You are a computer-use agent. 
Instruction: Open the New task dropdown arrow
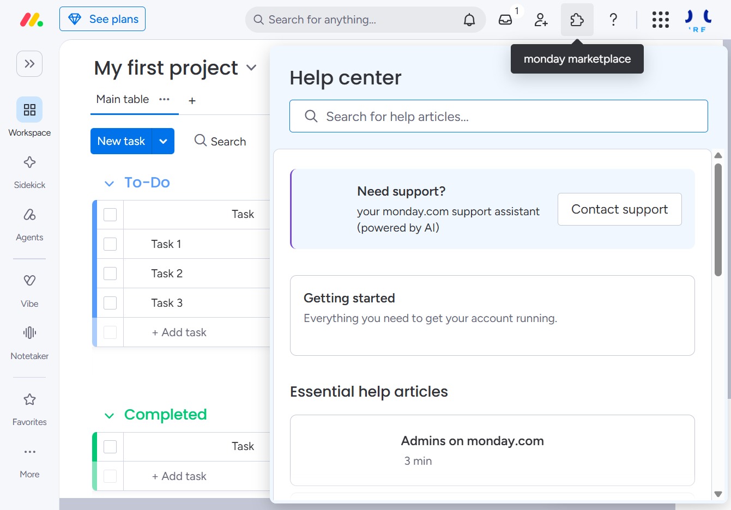click(x=163, y=141)
